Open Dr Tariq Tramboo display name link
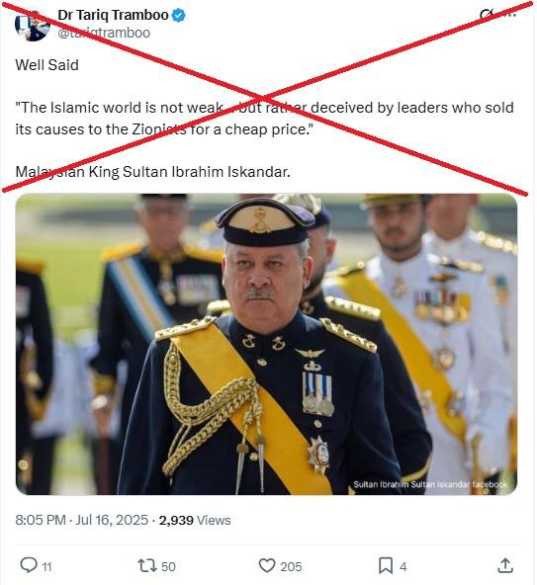Viewport: 537px width, 585px height. pos(113,15)
